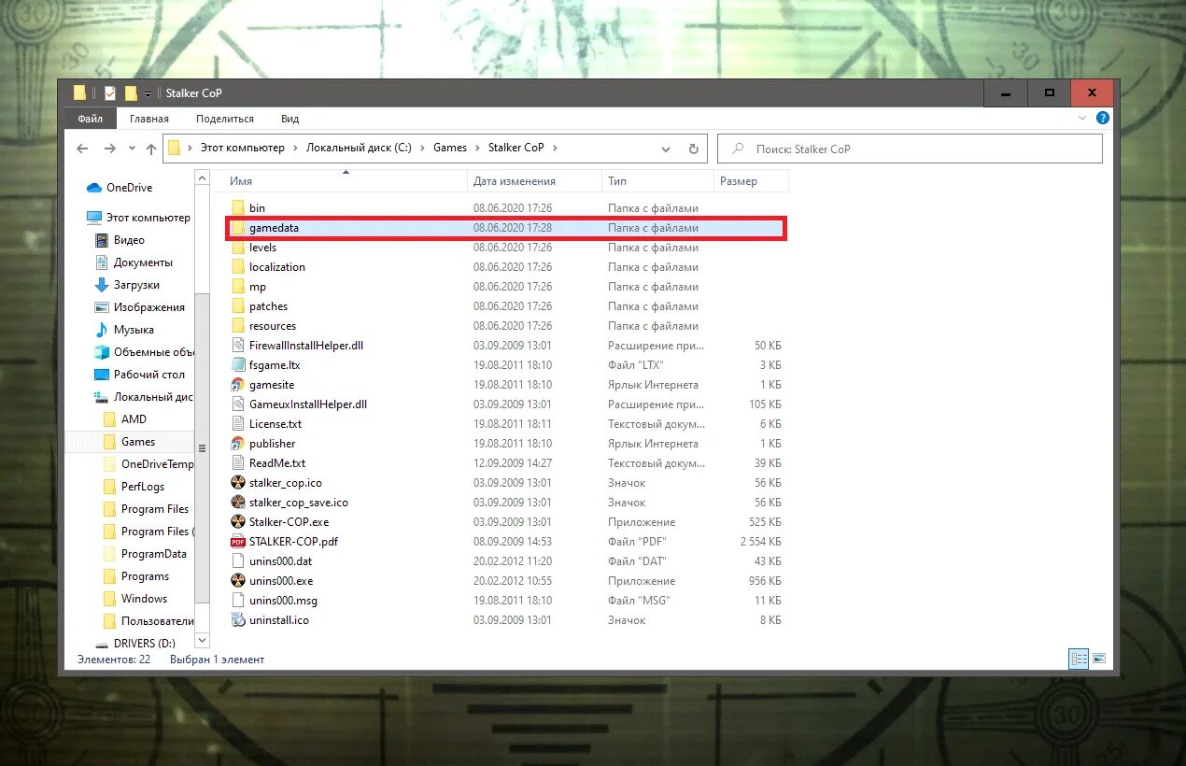This screenshot has width=1186, height=766.
Task: Select the STALKER-COP.pdf file icon
Action: (237, 542)
